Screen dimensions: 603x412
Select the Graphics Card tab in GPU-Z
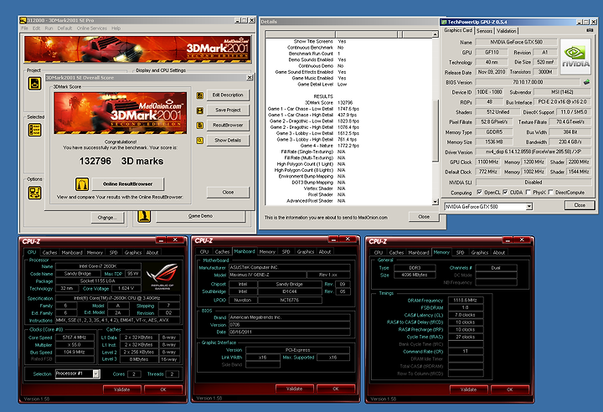(x=458, y=30)
